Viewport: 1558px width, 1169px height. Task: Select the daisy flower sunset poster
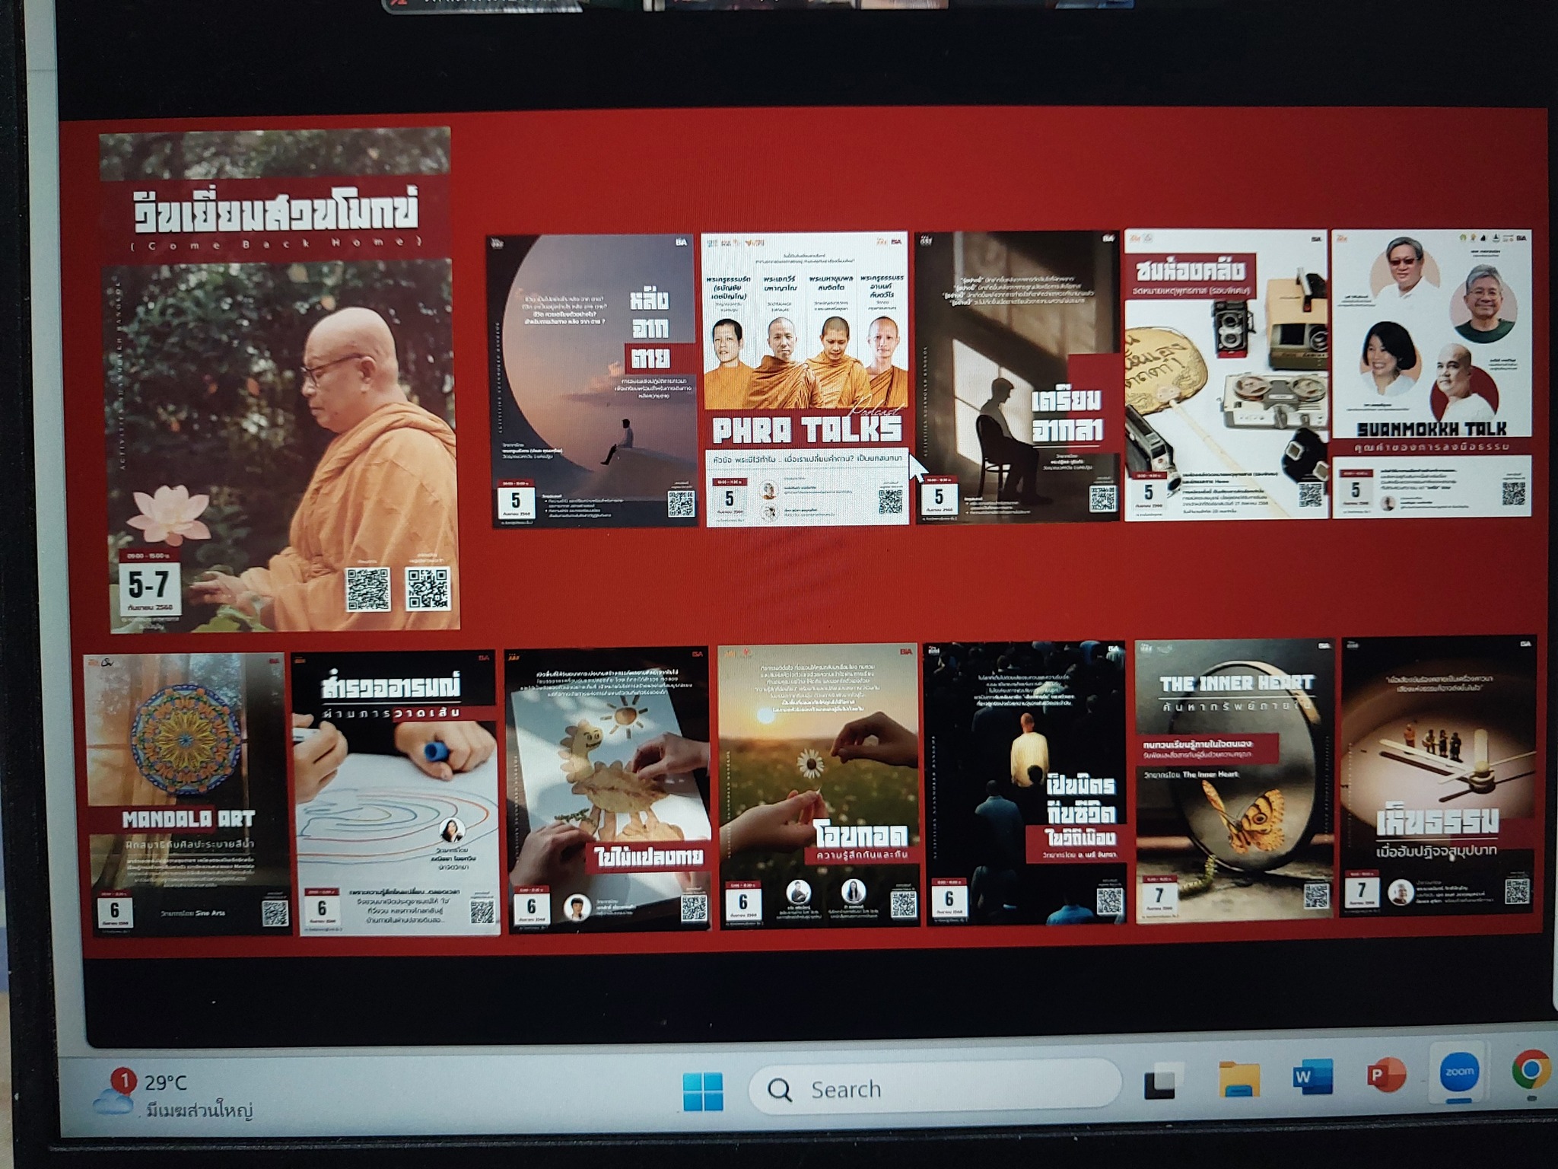coord(818,786)
